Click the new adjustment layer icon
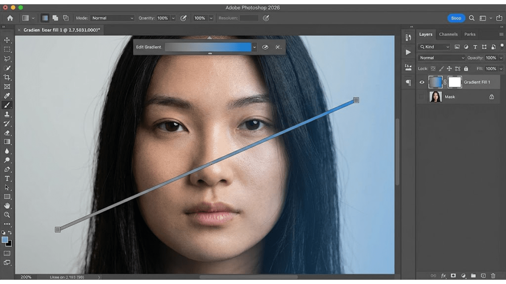The height and width of the screenshot is (284, 506). [463, 276]
